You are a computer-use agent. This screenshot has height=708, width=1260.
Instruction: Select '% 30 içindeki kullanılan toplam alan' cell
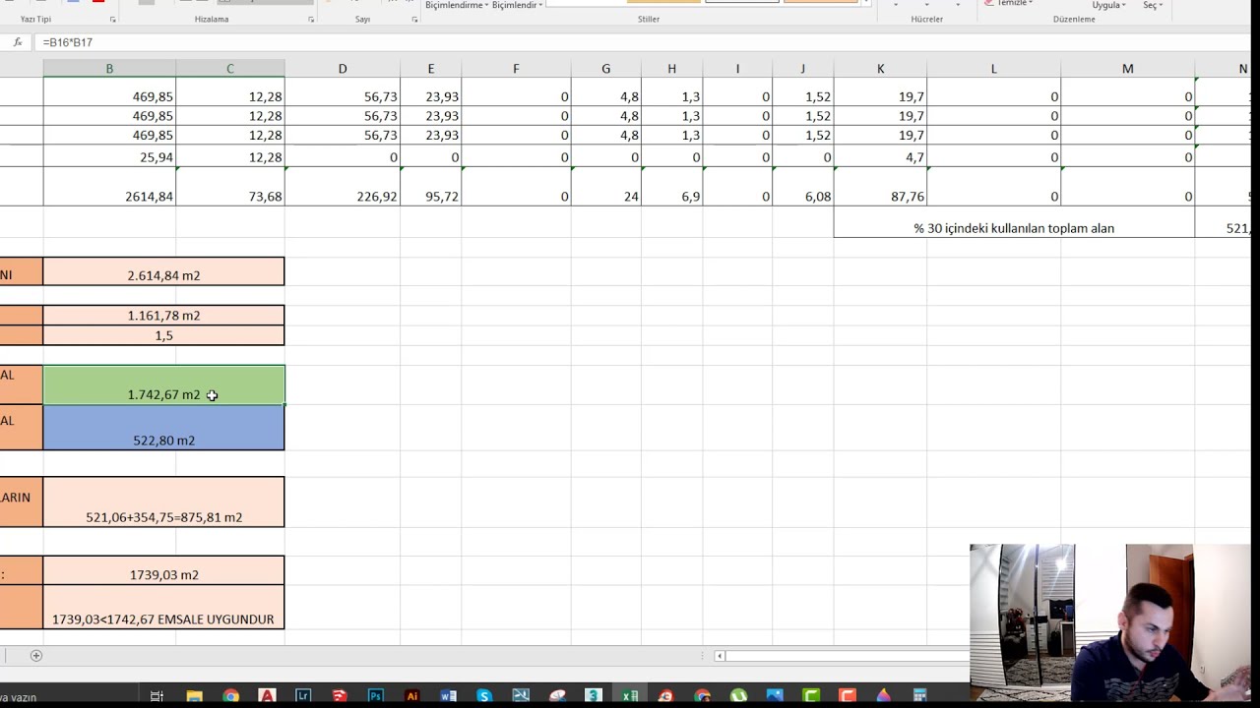pos(1014,222)
